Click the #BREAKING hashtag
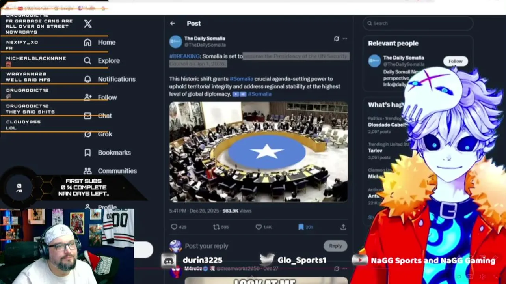 point(184,56)
